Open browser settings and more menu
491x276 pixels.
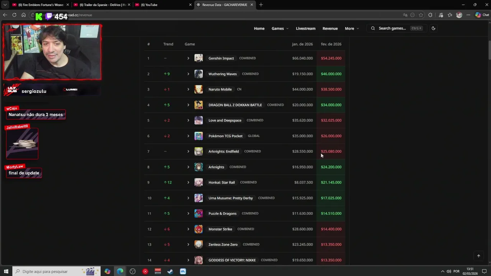(x=468, y=15)
